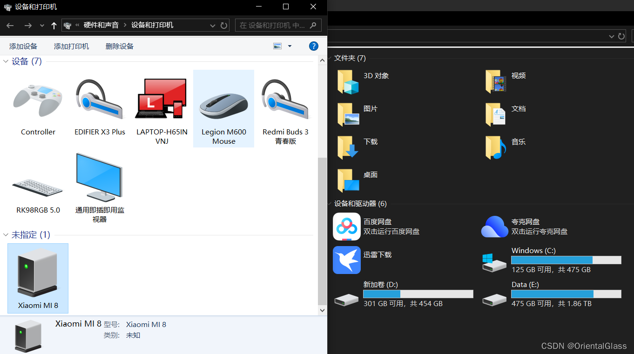The height and width of the screenshot is (354, 634).
Task: Open recent locations dropdown next to forward arrow
Action: [x=42, y=25]
